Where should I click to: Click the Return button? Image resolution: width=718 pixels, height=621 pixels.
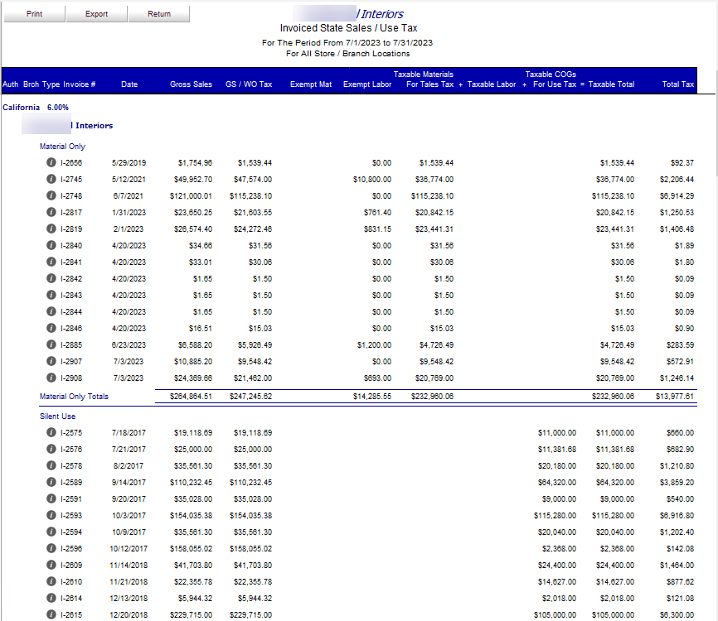pyautogui.click(x=159, y=14)
